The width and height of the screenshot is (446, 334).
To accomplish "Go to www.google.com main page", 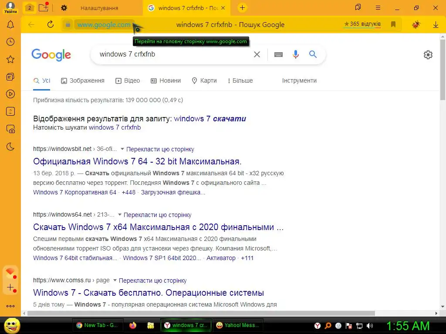I will pos(104,25).
